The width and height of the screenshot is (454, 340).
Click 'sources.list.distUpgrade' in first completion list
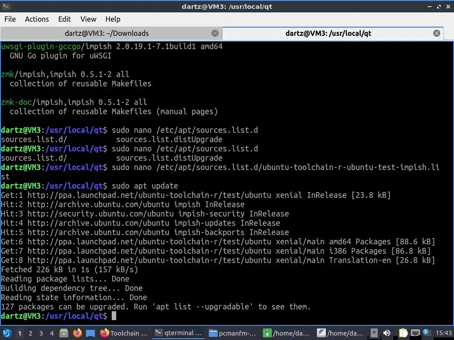(169, 139)
